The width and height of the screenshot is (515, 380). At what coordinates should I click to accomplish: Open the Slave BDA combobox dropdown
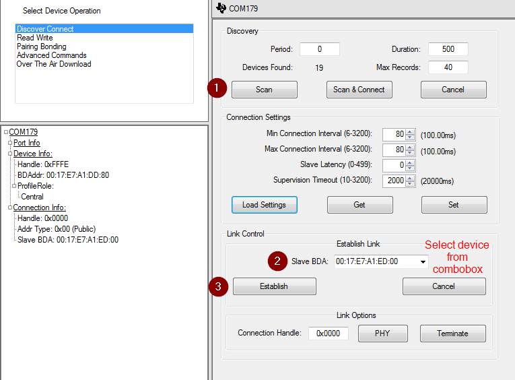[x=422, y=261]
